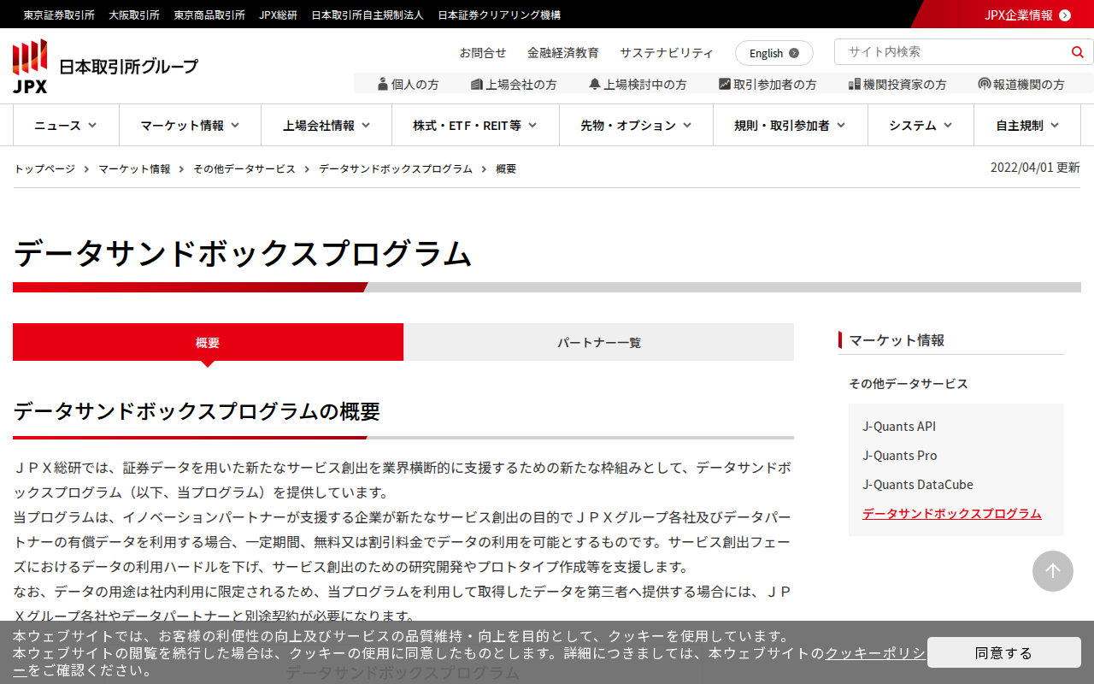The width and height of the screenshot is (1094, 684).
Task: Click the 概要 breadcrumb text
Action: (x=506, y=168)
